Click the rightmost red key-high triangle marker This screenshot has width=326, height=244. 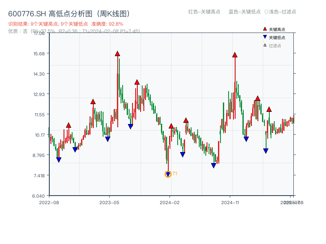269,109
